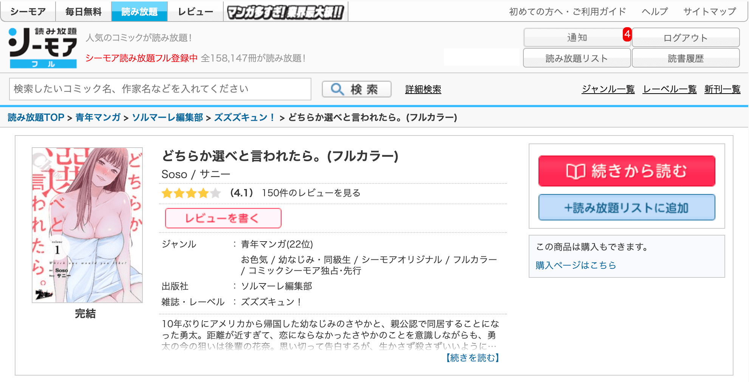Image resolution: width=749 pixels, height=382 pixels.
Task: Open レーベル一覧 link
Action: [x=670, y=89]
